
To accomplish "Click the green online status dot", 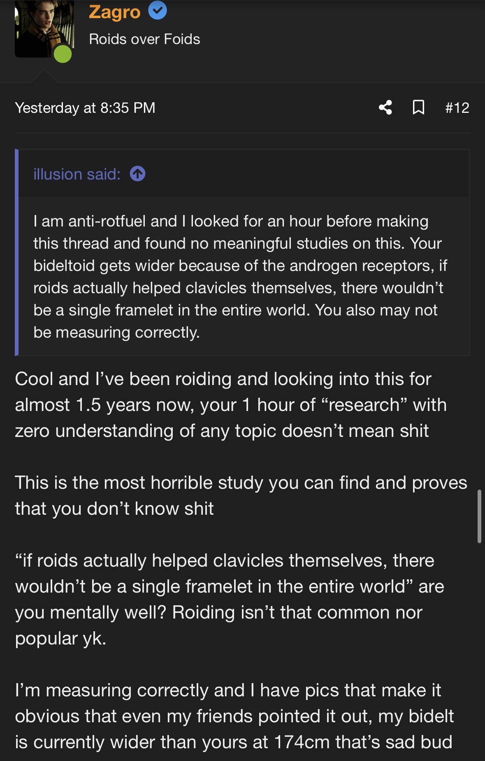I will pos(63,54).
